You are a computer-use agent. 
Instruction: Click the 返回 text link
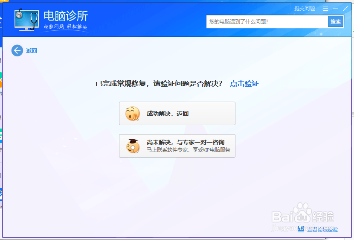pos(32,51)
